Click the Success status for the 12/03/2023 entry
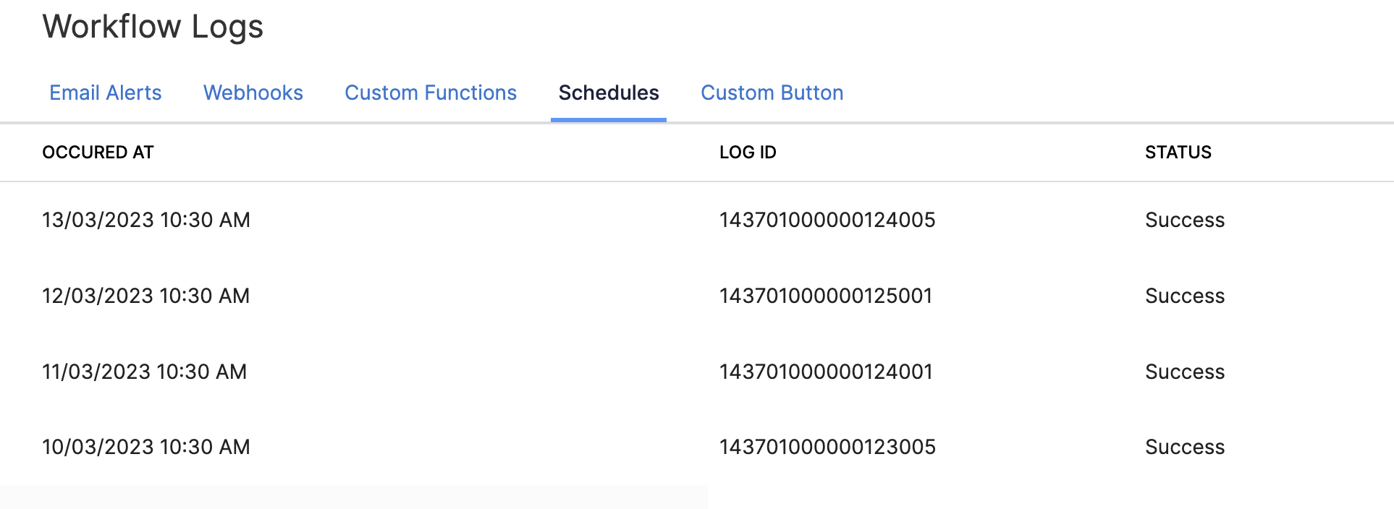This screenshot has width=1394, height=509. point(1185,296)
